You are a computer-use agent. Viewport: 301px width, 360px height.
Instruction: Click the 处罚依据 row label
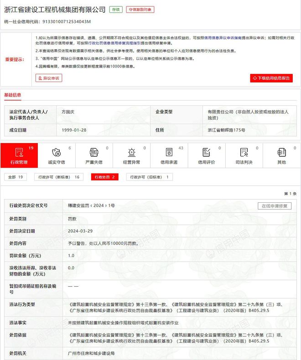point(18,335)
